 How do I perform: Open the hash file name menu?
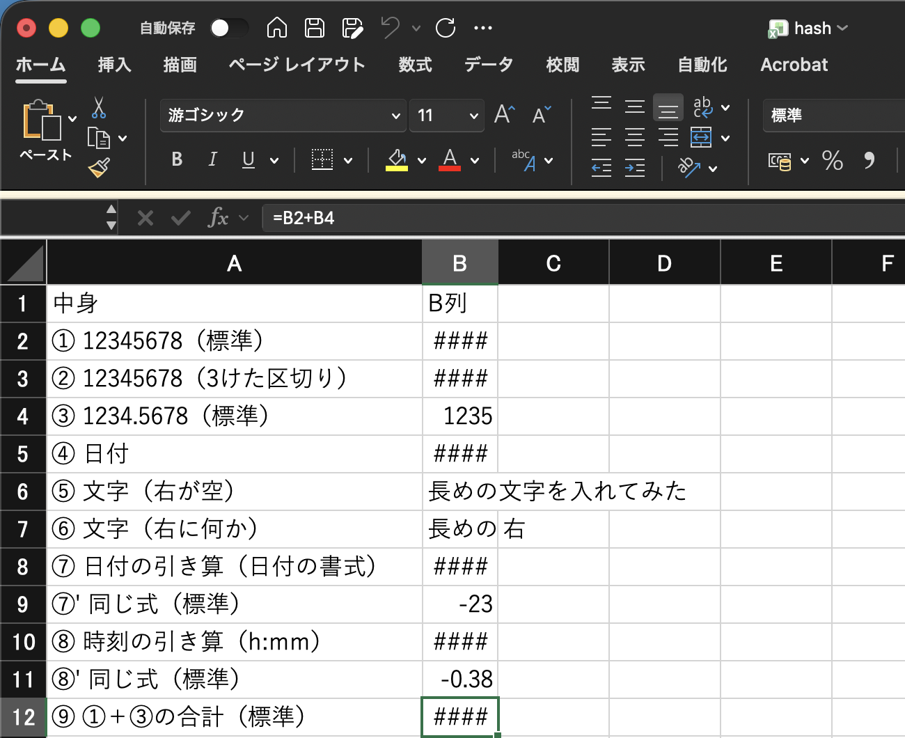pos(808,29)
